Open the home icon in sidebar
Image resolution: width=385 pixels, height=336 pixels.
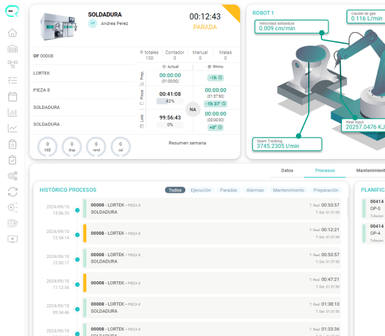tap(12, 33)
